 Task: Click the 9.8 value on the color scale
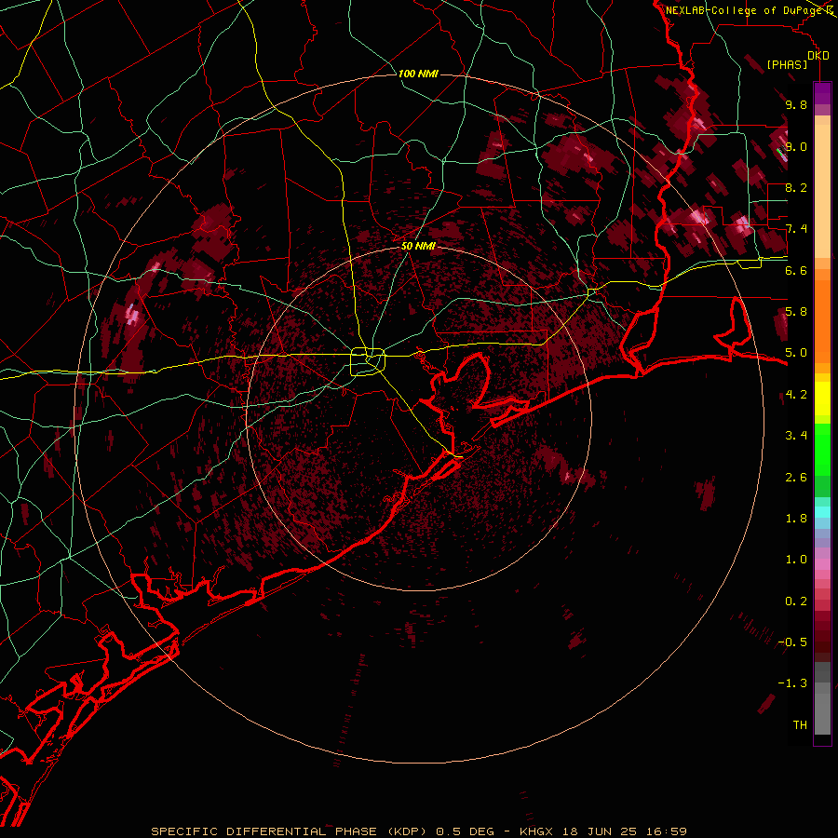coord(796,104)
